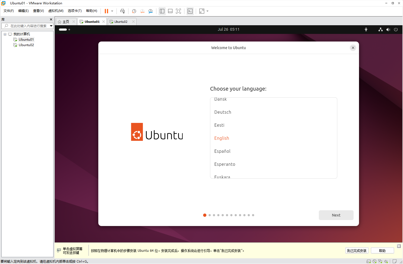Image resolution: width=403 pixels, height=264 pixels.
Task: Click the orange pause virtual machine icon
Action: tap(106, 11)
